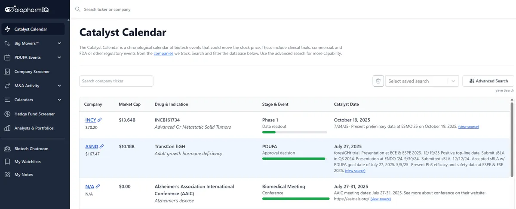Click the saved search dropdown arrow
The image size is (516, 209).
point(454,81)
